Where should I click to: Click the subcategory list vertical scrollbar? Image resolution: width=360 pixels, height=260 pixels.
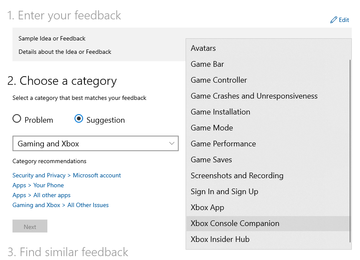click(x=350, y=151)
